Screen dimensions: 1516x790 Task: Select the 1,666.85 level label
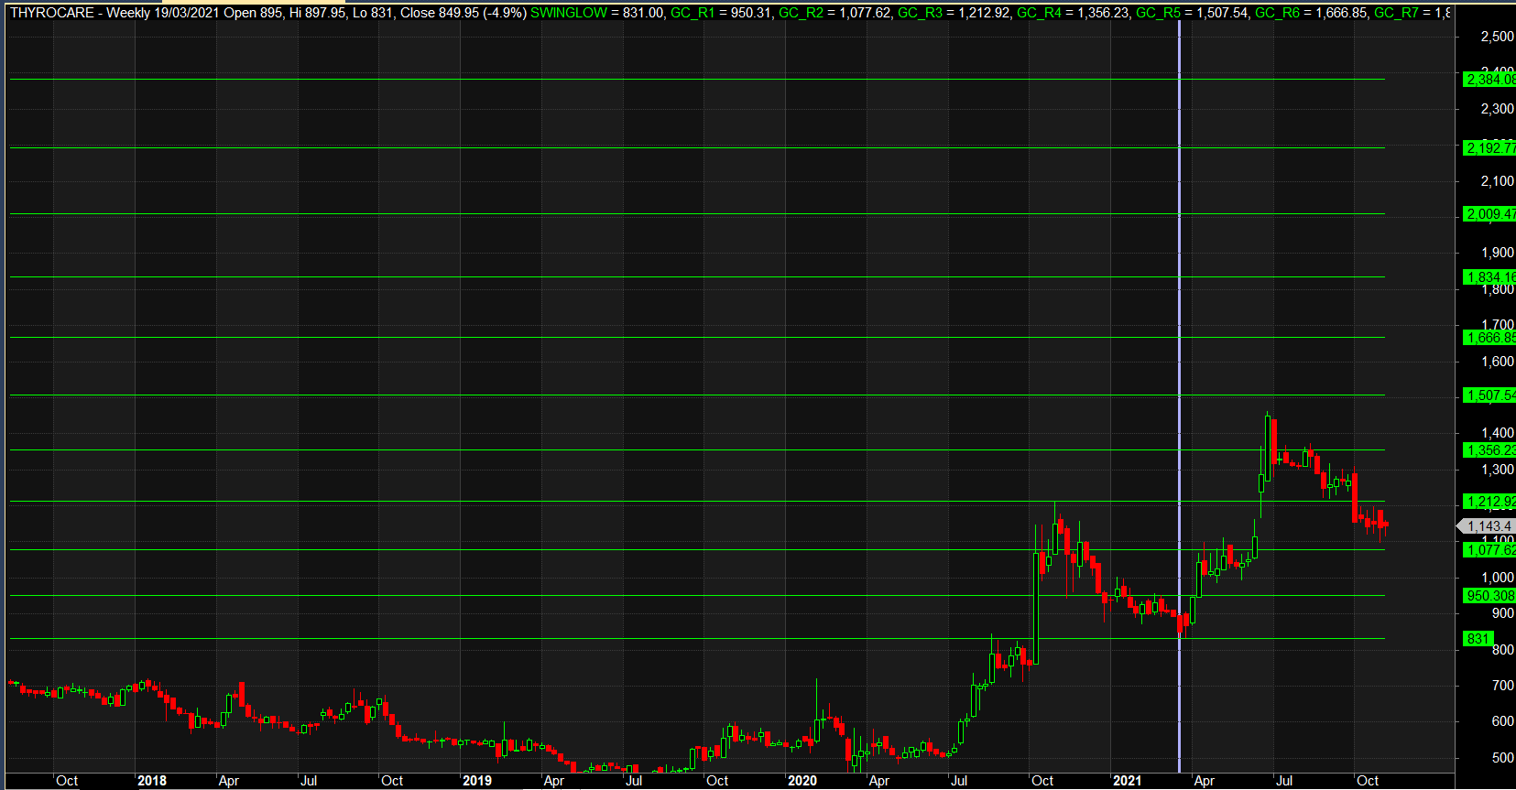click(1489, 338)
